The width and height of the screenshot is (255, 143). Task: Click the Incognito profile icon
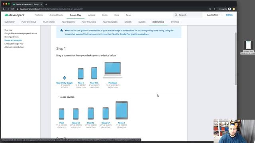pos(229,9)
